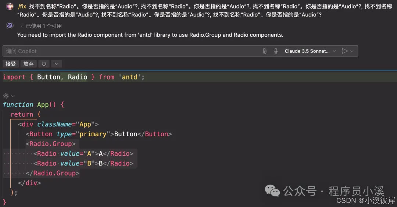The width and height of the screenshot is (397, 207).
Task: Click the Button type="primary" line
Action: pos(99,134)
